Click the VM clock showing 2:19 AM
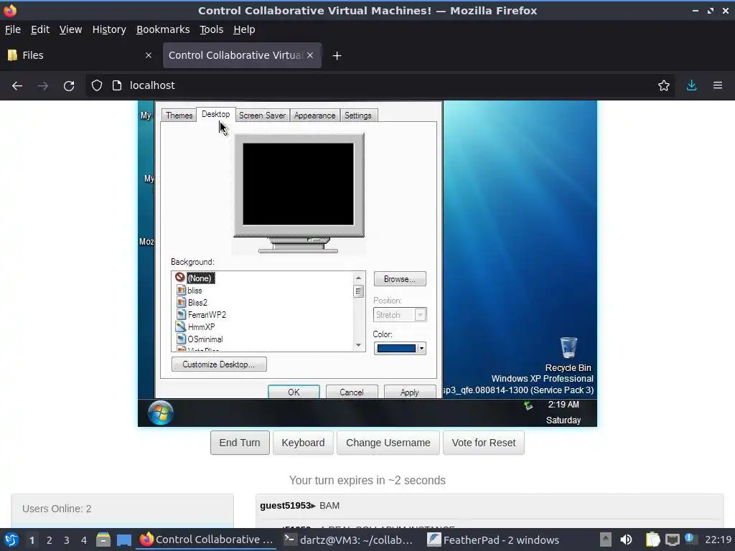 pos(563,405)
